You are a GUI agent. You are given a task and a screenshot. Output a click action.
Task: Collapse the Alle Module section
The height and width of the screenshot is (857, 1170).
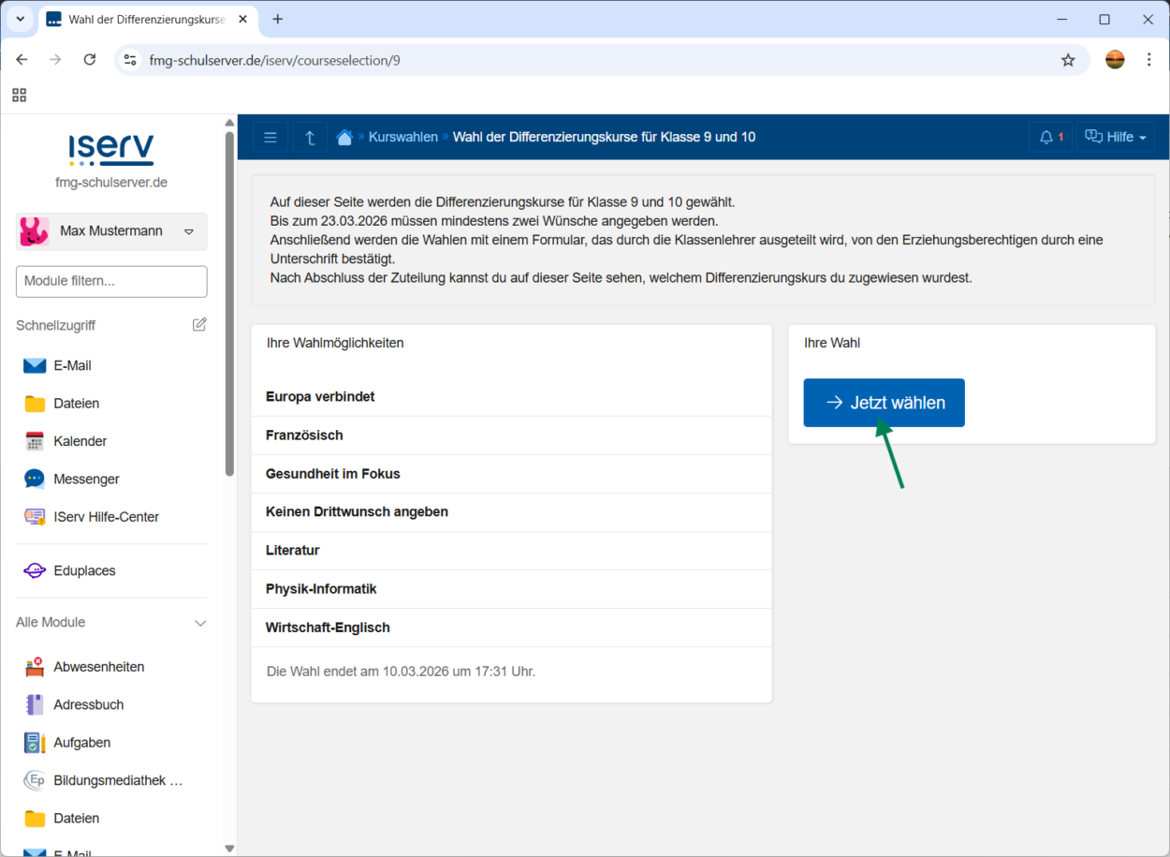tap(199, 623)
